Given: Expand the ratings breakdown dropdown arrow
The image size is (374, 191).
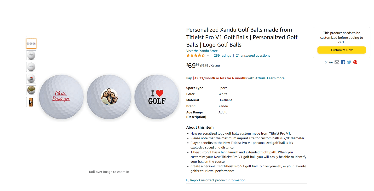Looking at the screenshot, I should coord(208,56).
